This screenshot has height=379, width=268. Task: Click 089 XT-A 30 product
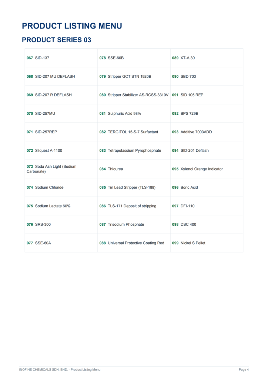tap(184, 58)
